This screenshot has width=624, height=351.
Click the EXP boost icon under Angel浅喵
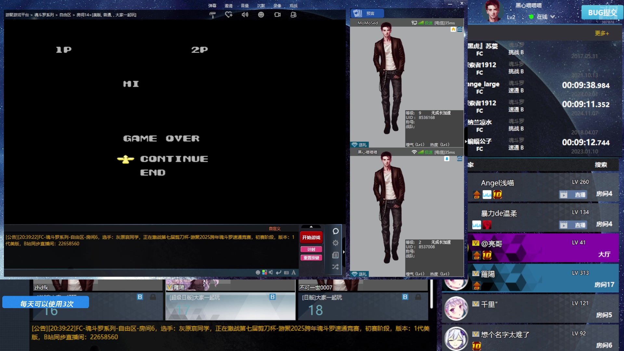(x=477, y=195)
